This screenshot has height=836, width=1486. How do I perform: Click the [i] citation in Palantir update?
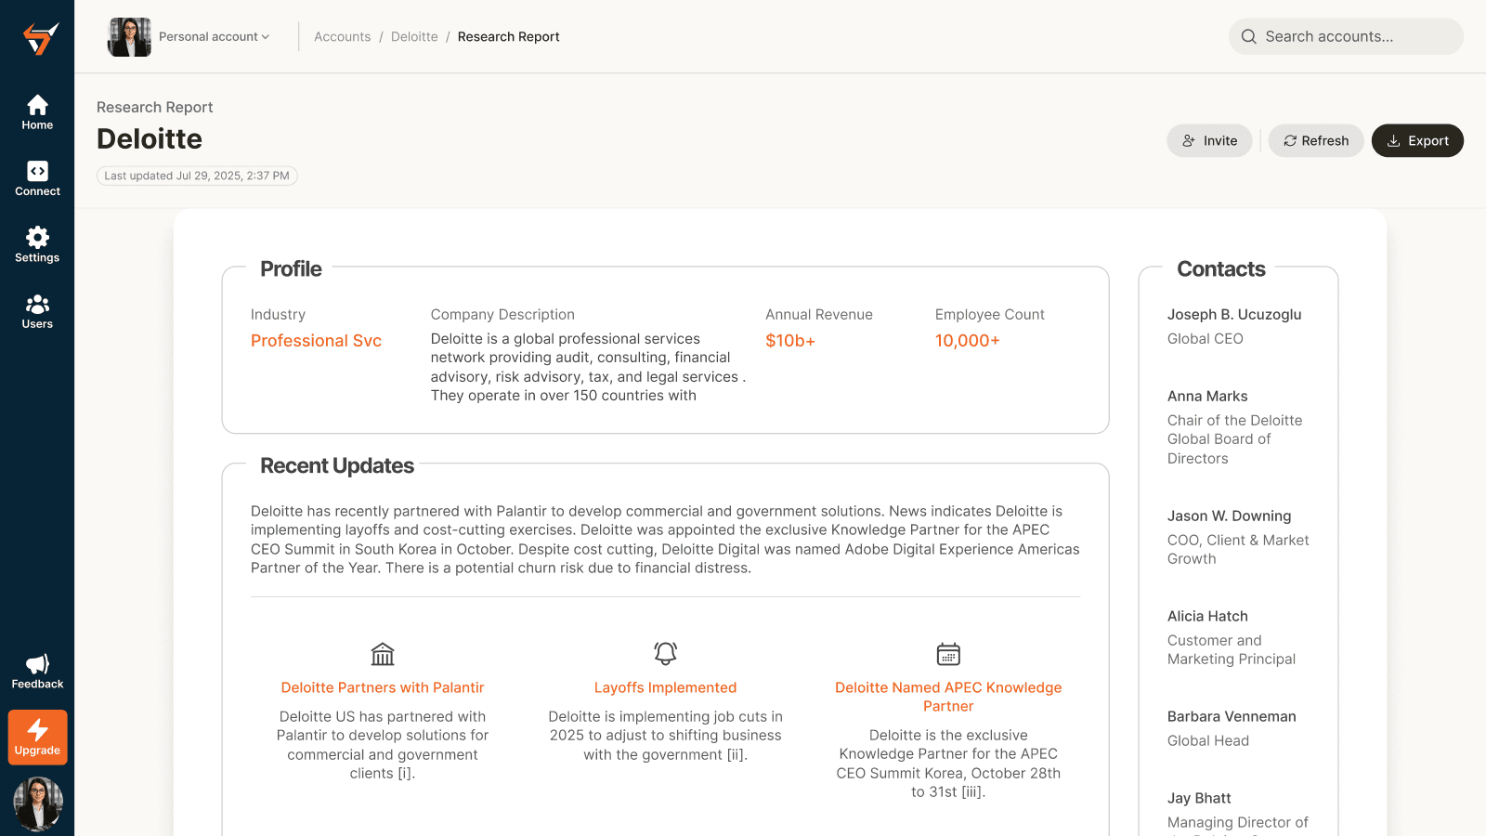[x=405, y=774]
